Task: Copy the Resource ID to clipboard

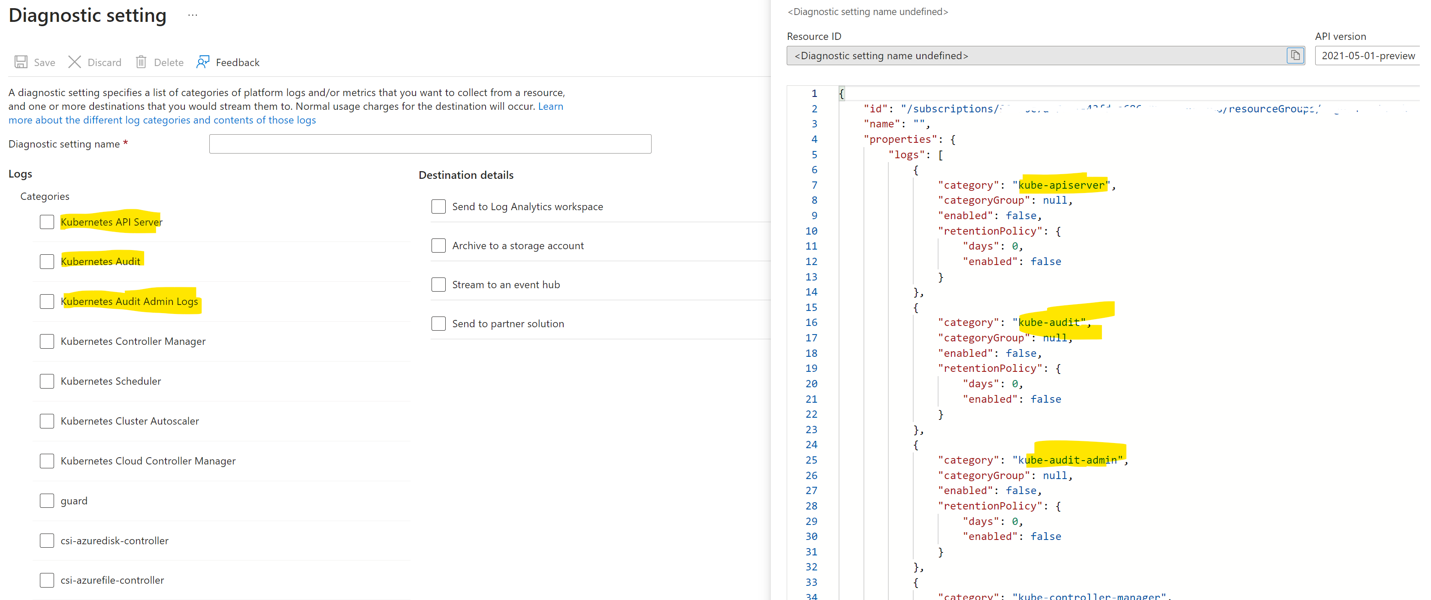Action: tap(1295, 56)
